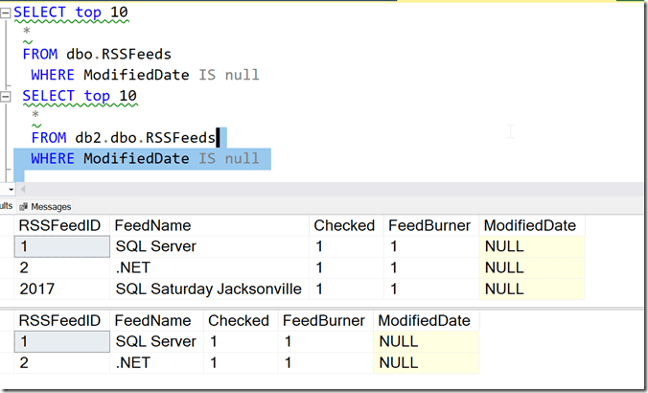The image size is (648, 393).
Task: Select RSSFeedID 2 cell in upper grid
Action: (x=62, y=267)
